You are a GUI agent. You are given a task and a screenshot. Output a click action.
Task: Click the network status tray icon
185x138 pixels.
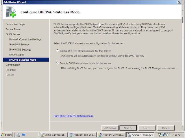pyautogui.click(x=164, y=135)
